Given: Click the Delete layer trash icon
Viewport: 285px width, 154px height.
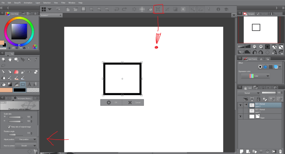Looking at the screenshot, I should click(280, 151).
